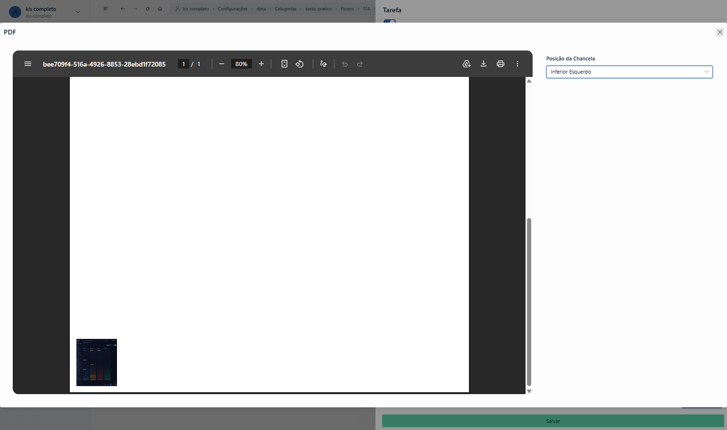Go back with the left arrow
Image resolution: width=727 pixels, height=430 pixels.
[122, 8]
